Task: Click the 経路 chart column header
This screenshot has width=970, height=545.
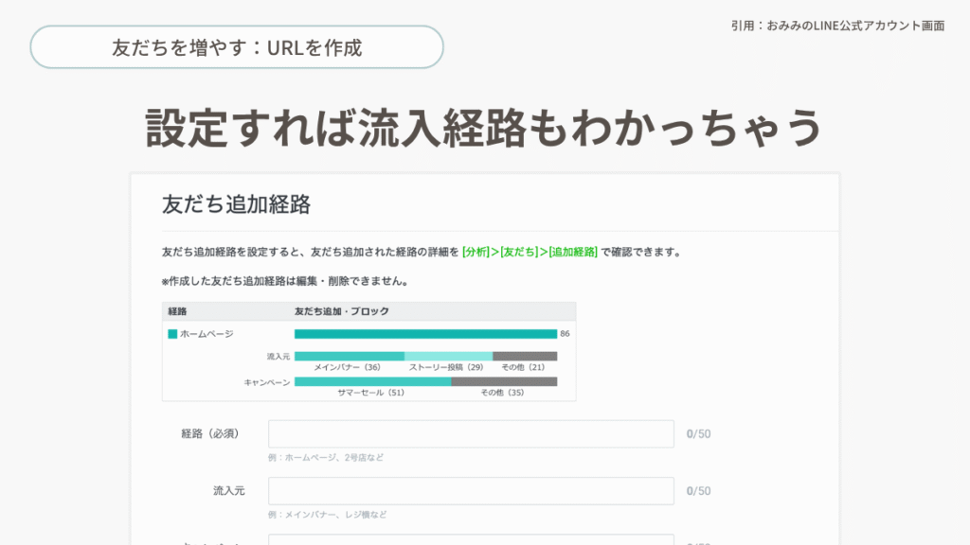Action: pyautogui.click(x=177, y=311)
